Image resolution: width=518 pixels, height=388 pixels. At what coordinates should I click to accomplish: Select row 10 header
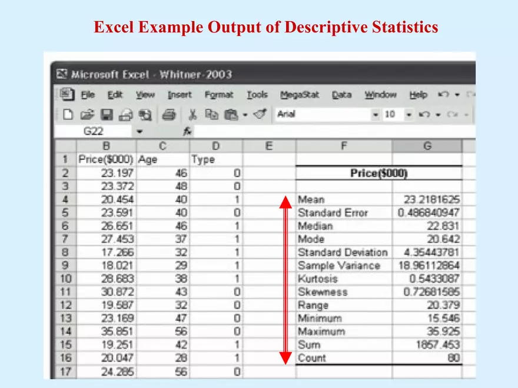click(65, 279)
